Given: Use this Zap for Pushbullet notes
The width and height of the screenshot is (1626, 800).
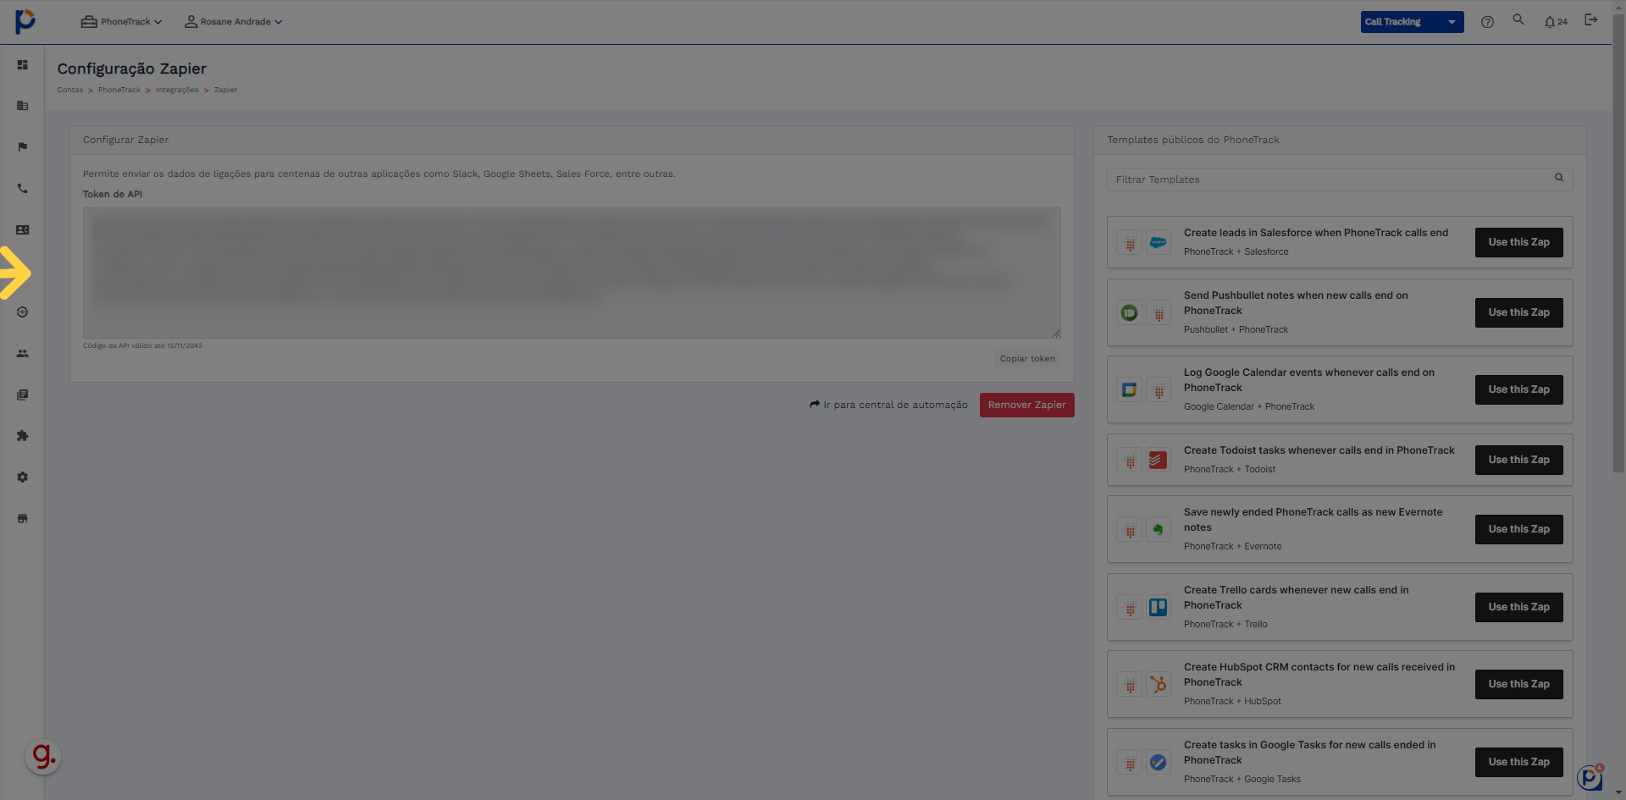Looking at the screenshot, I should (x=1518, y=312).
